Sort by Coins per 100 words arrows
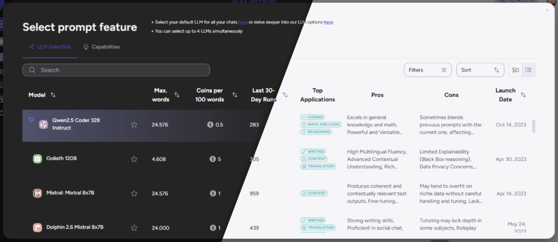Image resolution: width=558 pixels, height=242 pixels. point(235,95)
